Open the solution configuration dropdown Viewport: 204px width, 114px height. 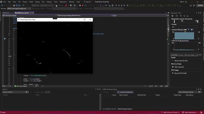click(35, 5)
